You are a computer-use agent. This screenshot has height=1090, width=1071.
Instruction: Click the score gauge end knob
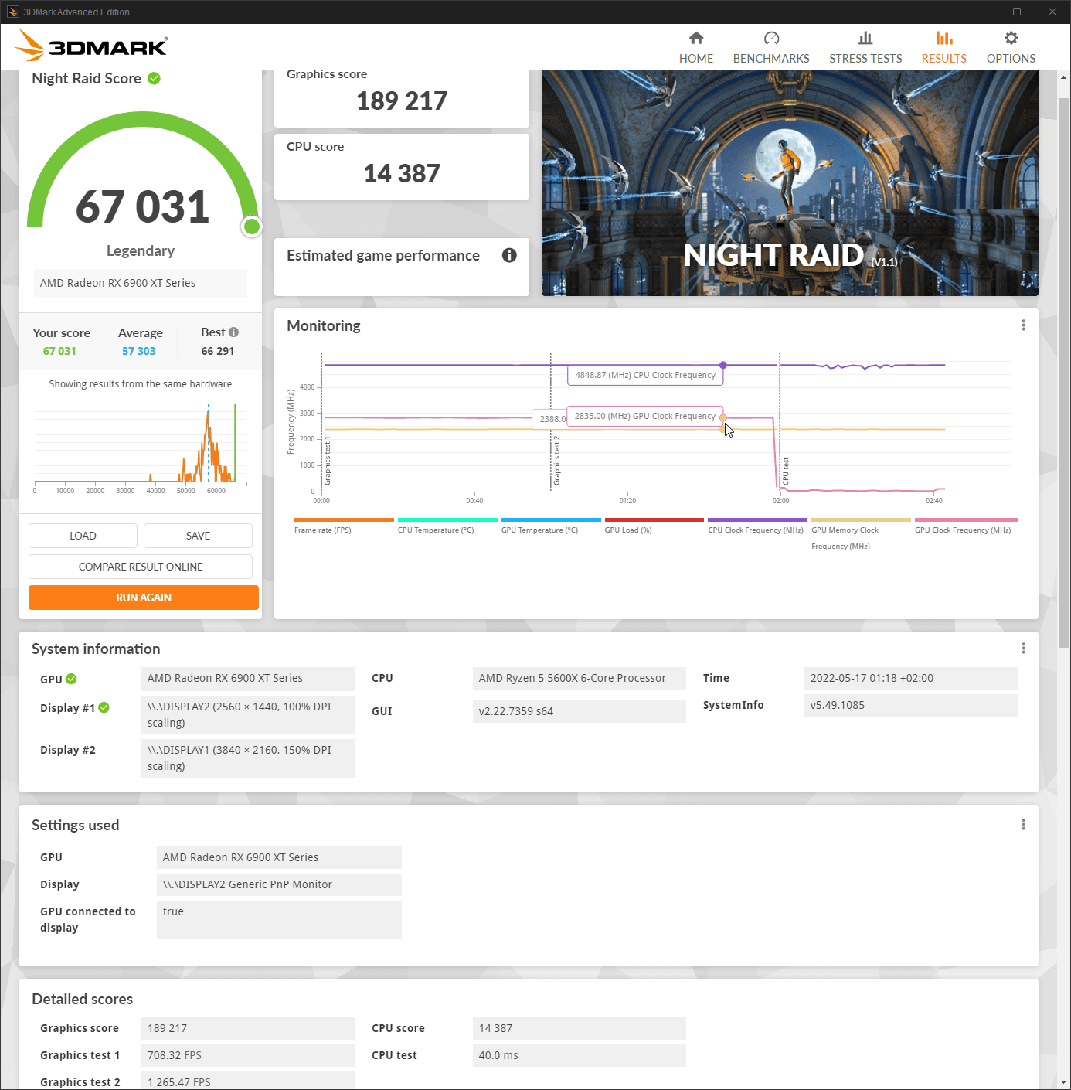(251, 227)
